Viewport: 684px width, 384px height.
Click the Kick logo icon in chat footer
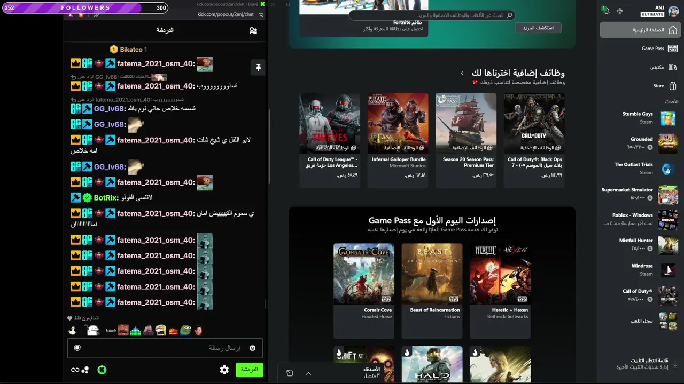(102, 370)
